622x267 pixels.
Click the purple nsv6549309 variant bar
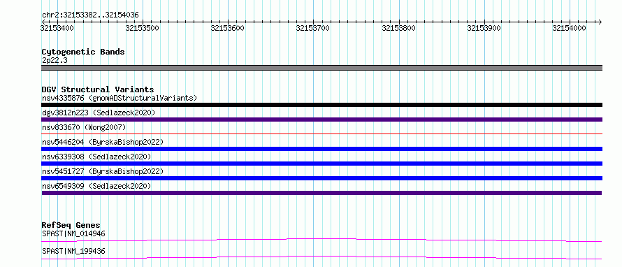click(x=321, y=193)
